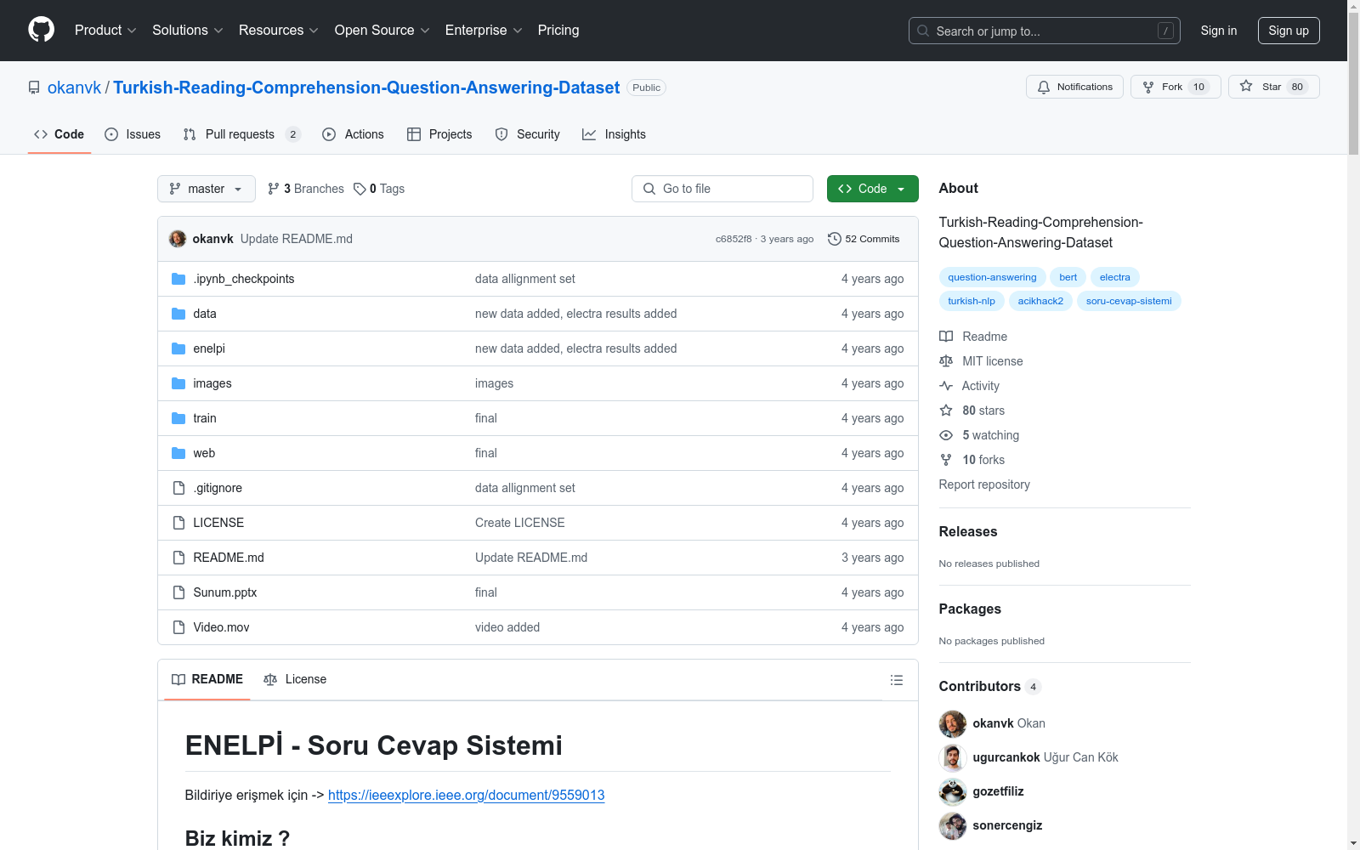Viewport: 1360px width, 850px height.
Task: Click the Go to file search field
Action: [722, 189]
